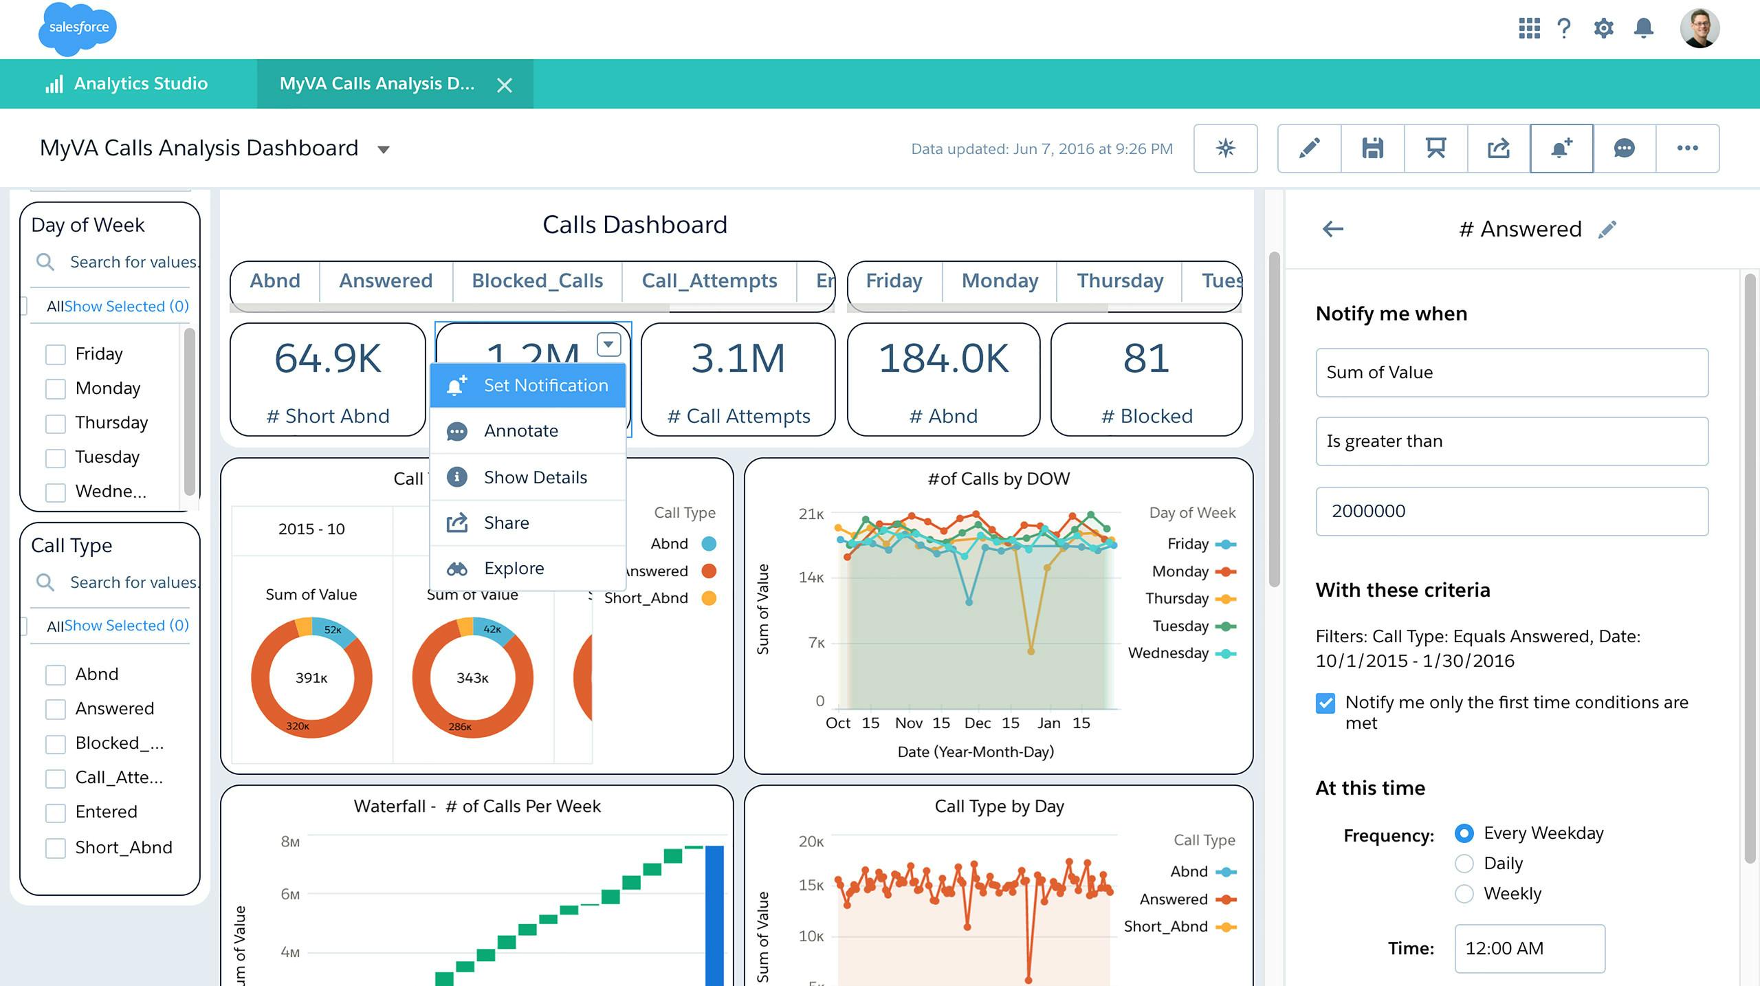1760x986 pixels.
Task: Open the help question mark icon
Action: coord(1565,28)
